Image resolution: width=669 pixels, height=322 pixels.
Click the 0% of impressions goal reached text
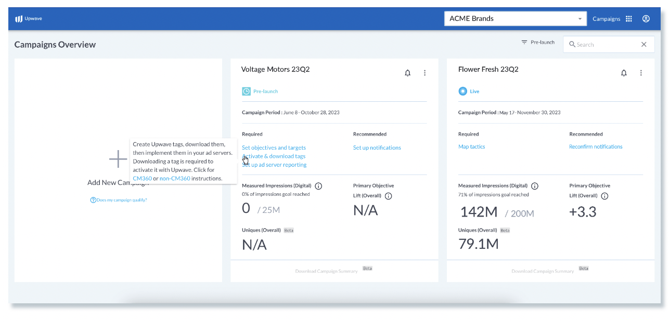click(x=276, y=194)
